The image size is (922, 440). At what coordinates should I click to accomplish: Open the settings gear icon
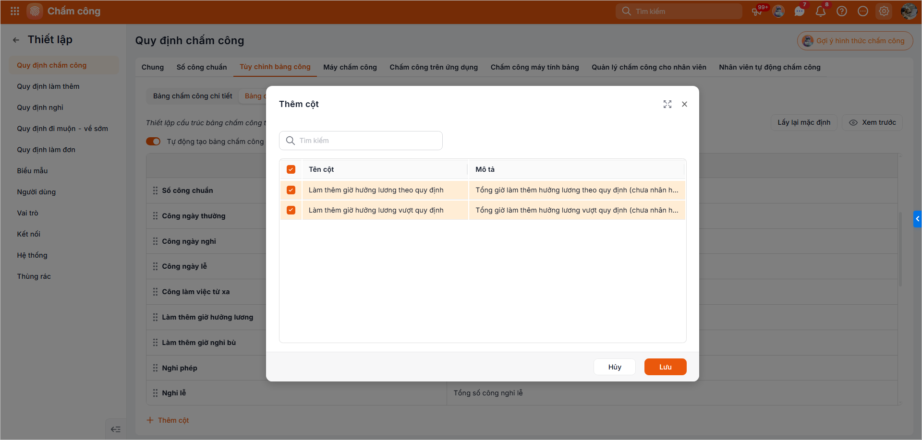(x=884, y=11)
